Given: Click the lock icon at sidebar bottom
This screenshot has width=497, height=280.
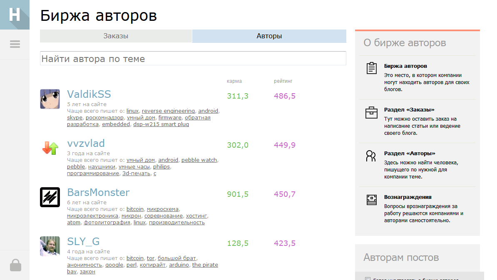Looking at the screenshot, I should click(x=15, y=265).
